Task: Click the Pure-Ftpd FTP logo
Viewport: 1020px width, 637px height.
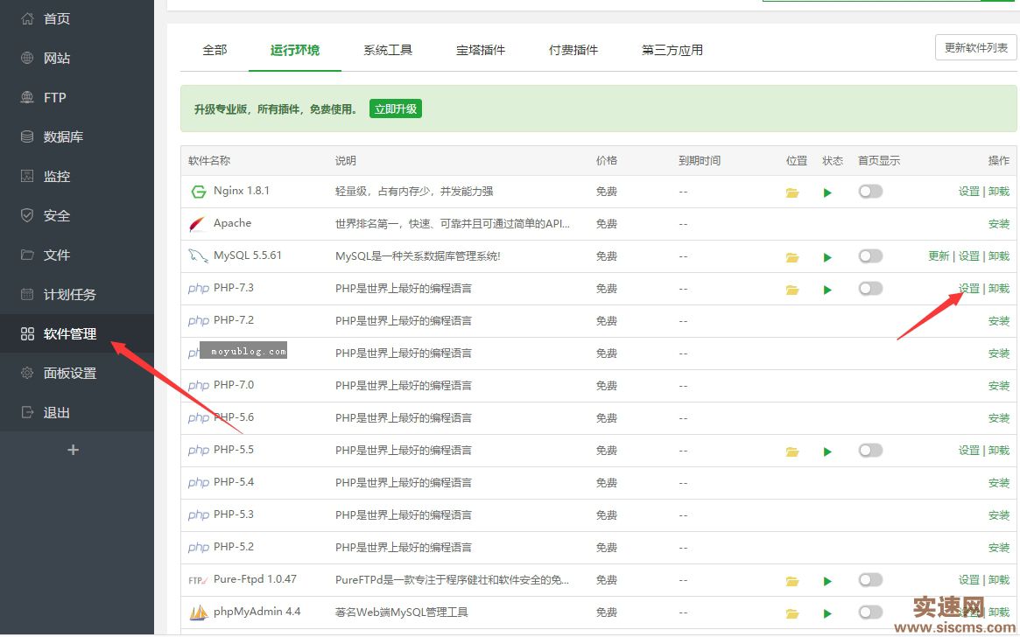Action: [x=198, y=580]
